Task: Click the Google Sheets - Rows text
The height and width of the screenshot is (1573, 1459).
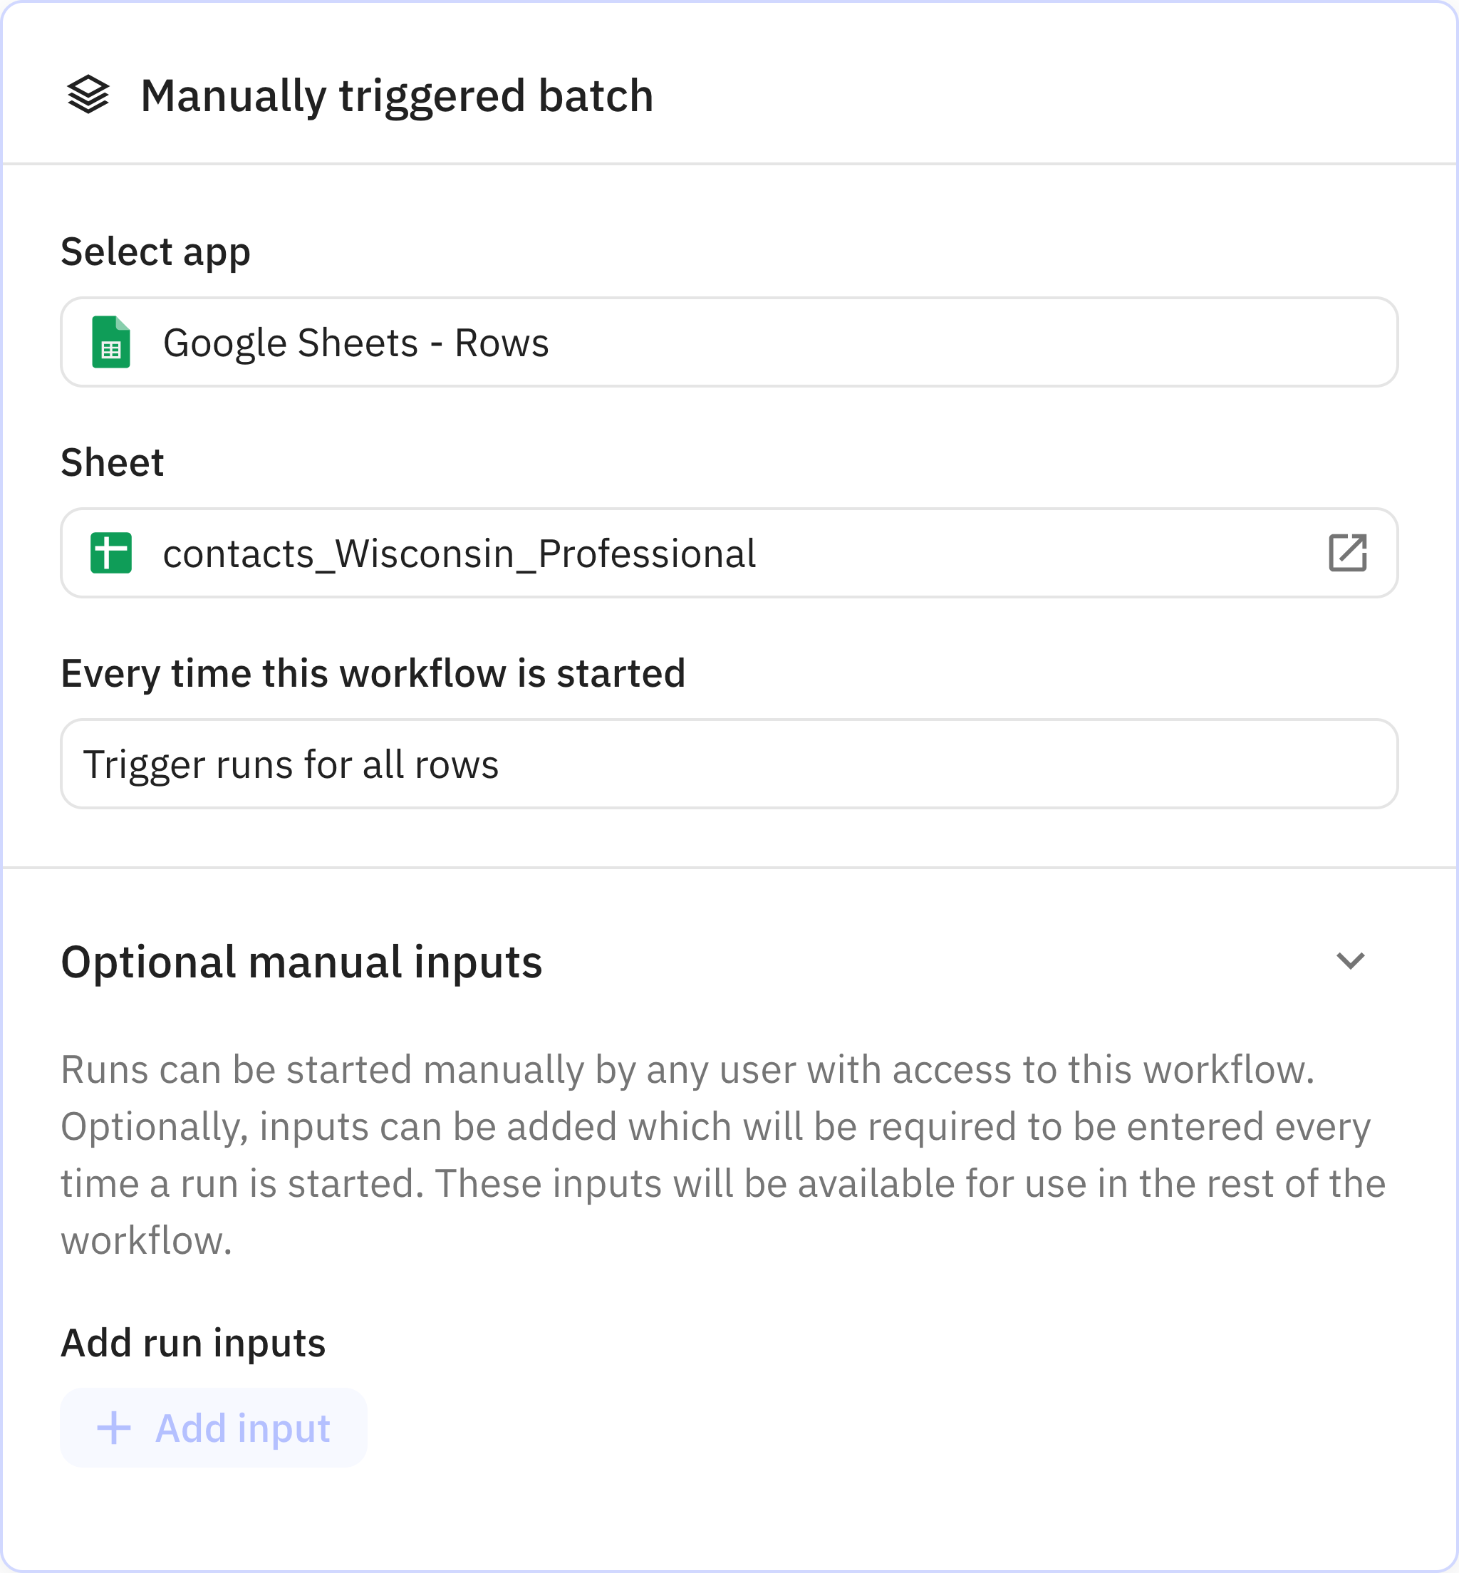Action: 355,343
